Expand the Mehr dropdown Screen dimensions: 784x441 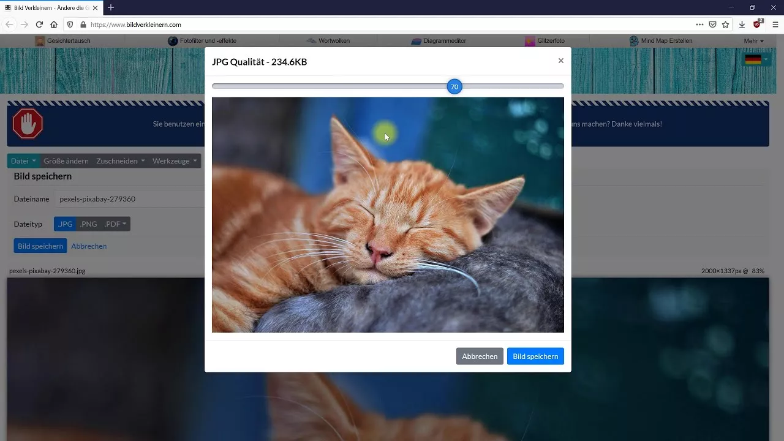(x=754, y=41)
